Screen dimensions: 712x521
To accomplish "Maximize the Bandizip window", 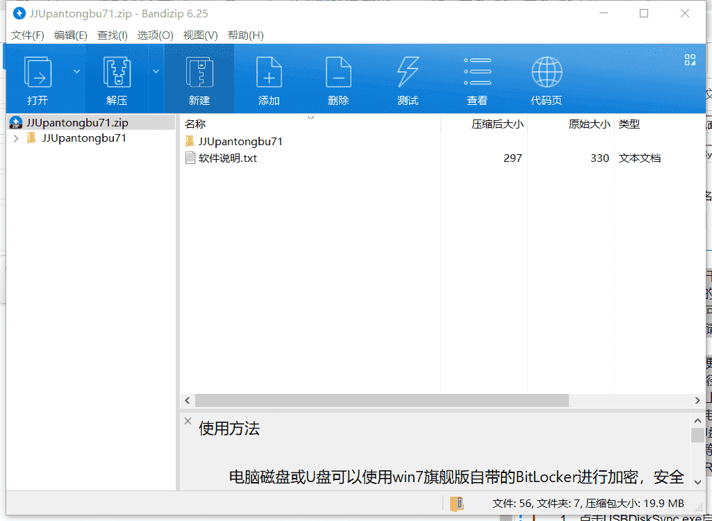I will [x=644, y=14].
